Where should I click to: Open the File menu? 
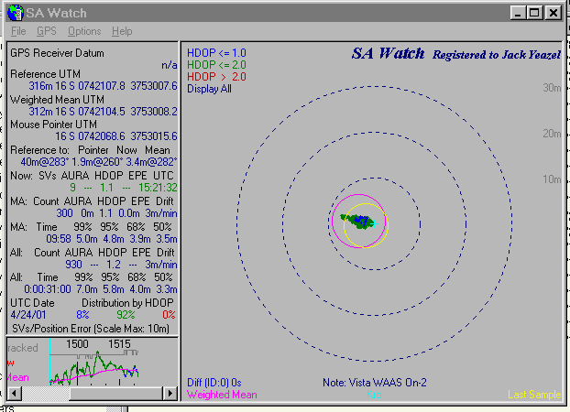pos(18,31)
